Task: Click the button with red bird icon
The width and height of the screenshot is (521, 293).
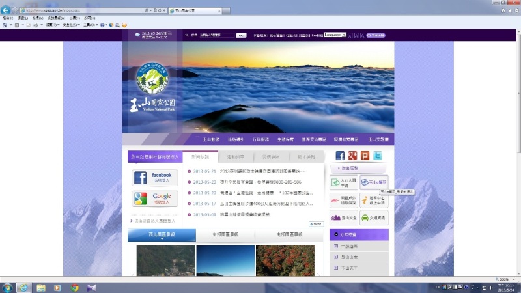Action: [x=344, y=201]
